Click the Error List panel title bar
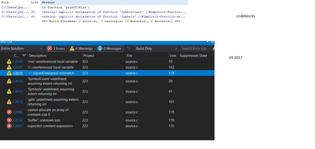The image size is (315, 149). pos(107,42)
